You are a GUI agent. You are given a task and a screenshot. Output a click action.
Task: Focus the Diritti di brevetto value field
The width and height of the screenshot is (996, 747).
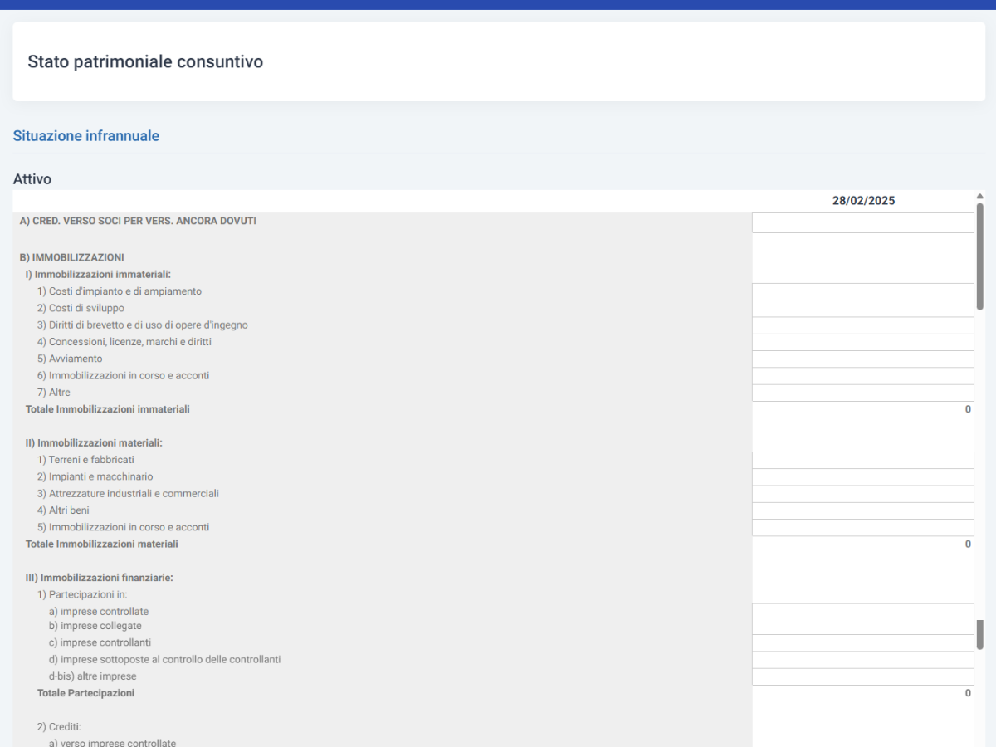tap(862, 325)
